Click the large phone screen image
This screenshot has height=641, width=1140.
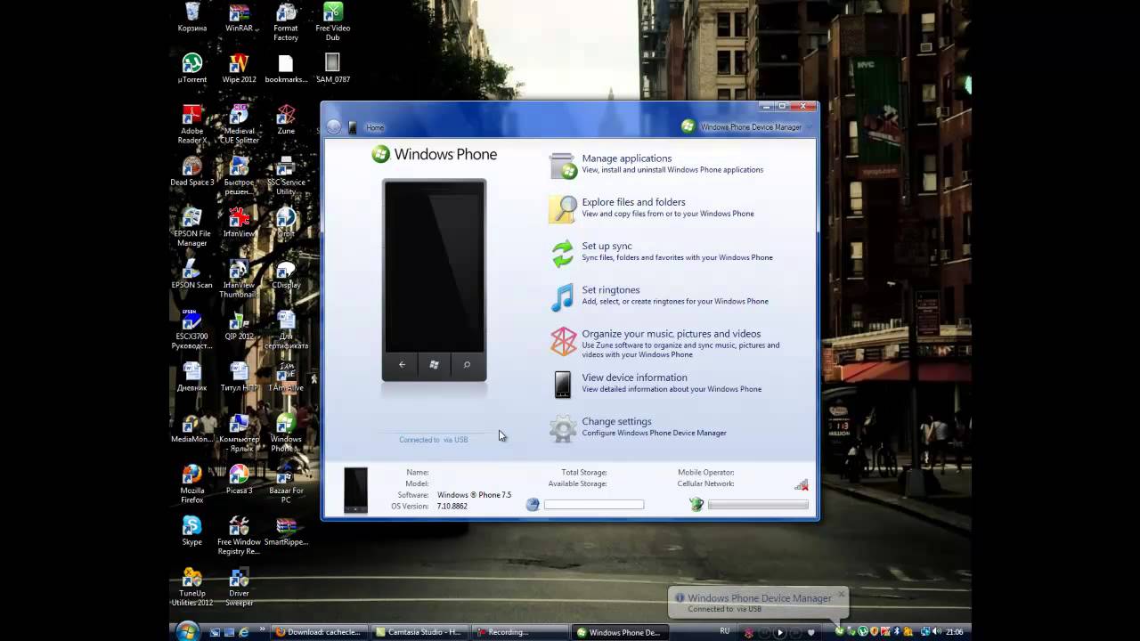pyautogui.click(x=435, y=268)
